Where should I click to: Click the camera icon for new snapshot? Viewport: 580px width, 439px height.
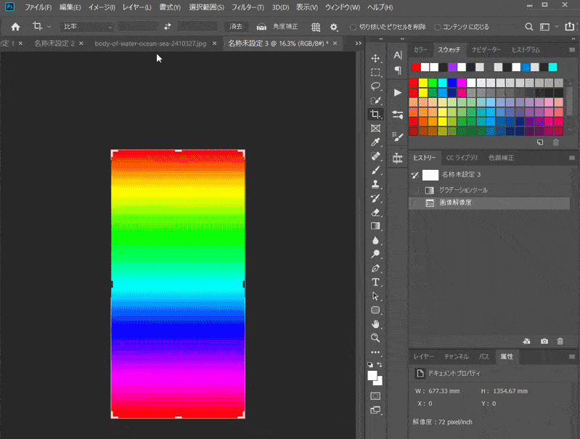pyautogui.click(x=544, y=341)
